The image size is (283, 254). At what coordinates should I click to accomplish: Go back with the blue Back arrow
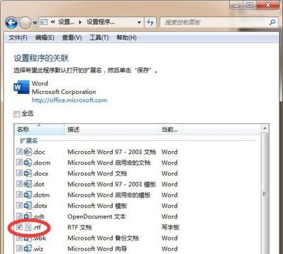point(11,22)
